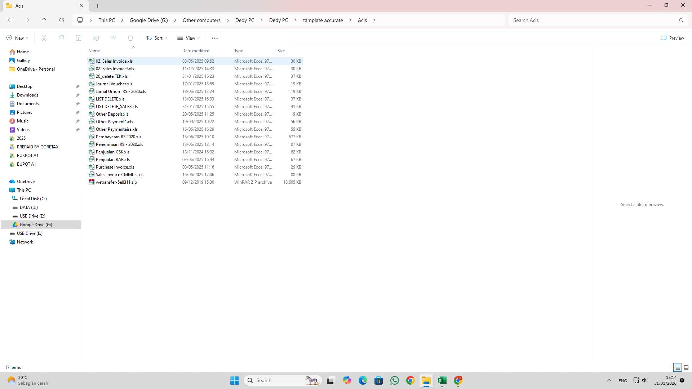692x389 pixels.
Task: Delete the selected file
Action: (x=130, y=38)
